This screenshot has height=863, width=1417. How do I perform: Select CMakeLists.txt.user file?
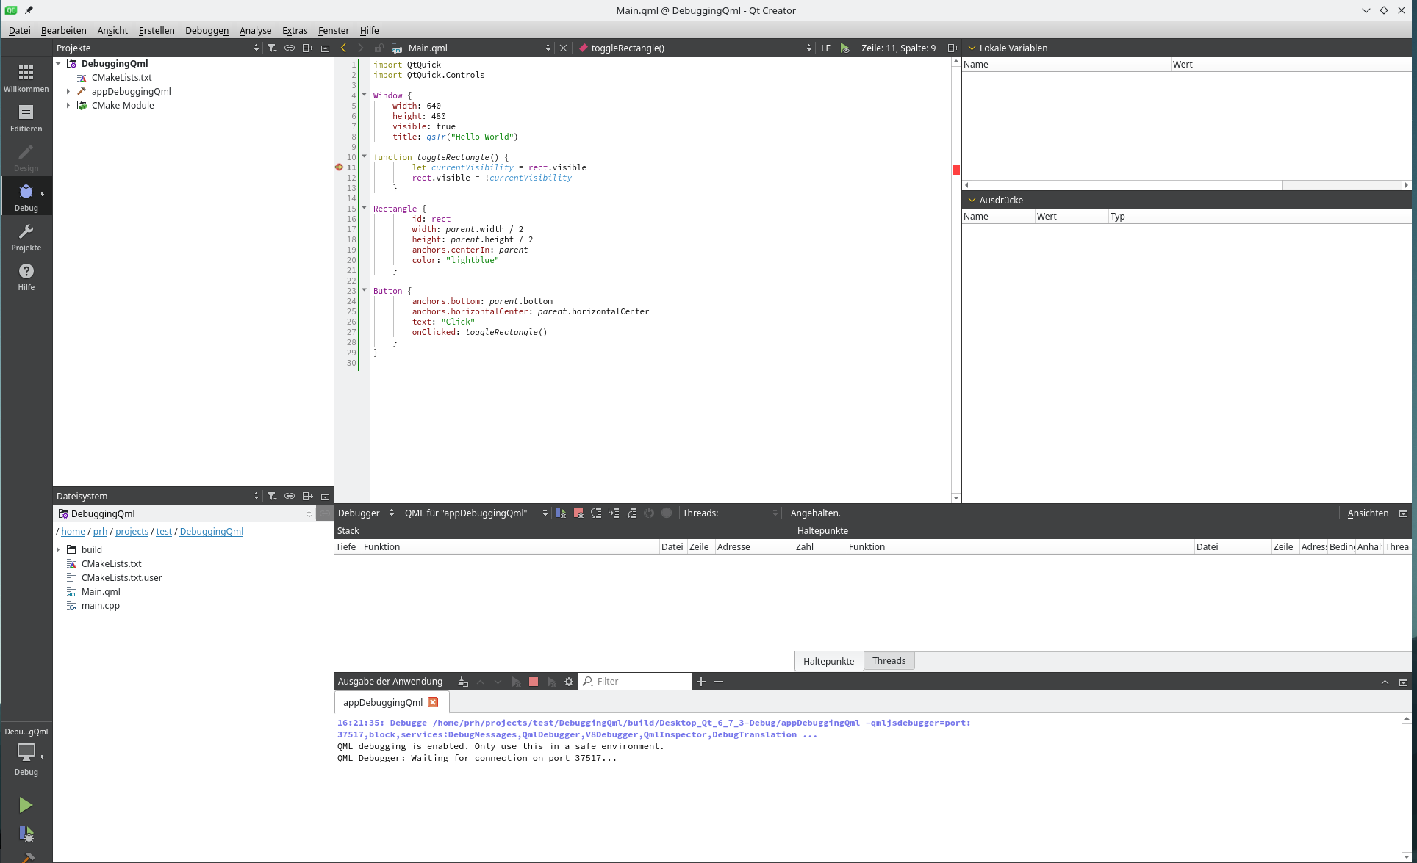pyautogui.click(x=121, y=577)
